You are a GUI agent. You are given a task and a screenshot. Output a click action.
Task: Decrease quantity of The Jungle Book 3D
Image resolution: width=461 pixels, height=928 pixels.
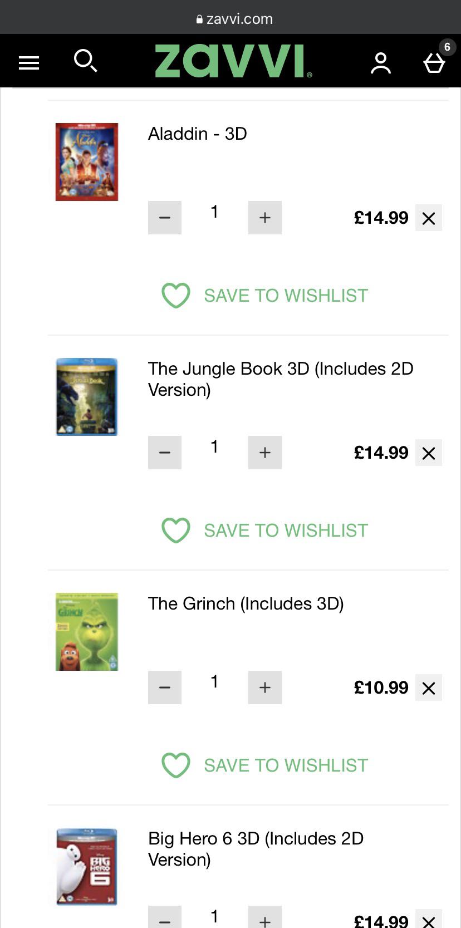click(164, 453)
